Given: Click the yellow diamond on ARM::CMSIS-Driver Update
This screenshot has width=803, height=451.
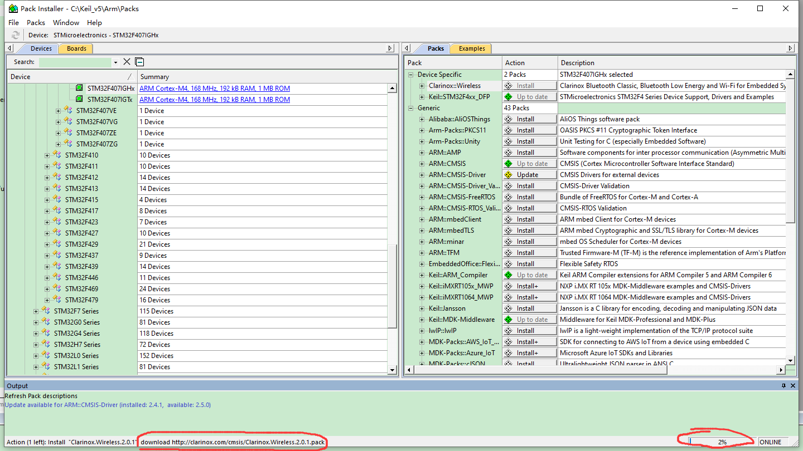Looking at the screenshot, I should click(x=508, y=175).
